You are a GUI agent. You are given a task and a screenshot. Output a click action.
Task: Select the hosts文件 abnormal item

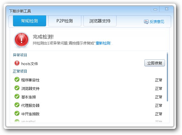click(x=29, y=64)
